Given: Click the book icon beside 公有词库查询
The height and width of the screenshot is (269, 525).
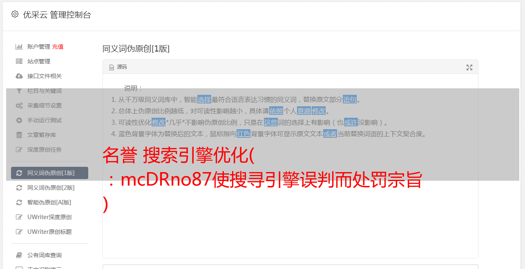Looking at the screenshot, I should point(19,255).
